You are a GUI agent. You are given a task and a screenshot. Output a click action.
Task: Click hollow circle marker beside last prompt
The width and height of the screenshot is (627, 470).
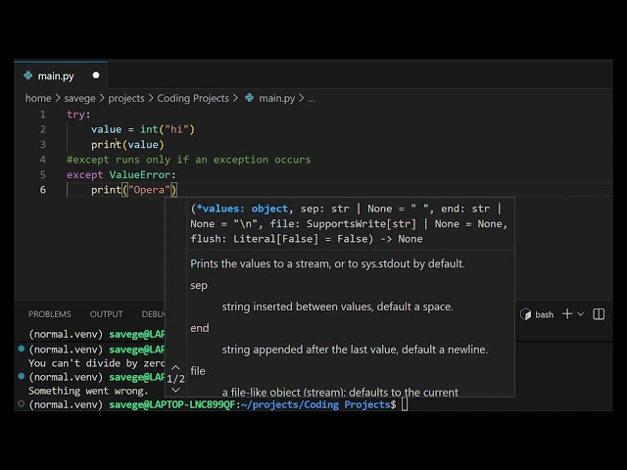pos(22,404)
